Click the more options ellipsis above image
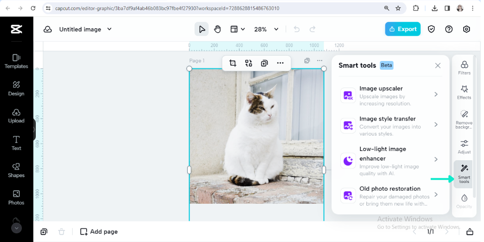The image size is (484, 242). pos(280,63)
